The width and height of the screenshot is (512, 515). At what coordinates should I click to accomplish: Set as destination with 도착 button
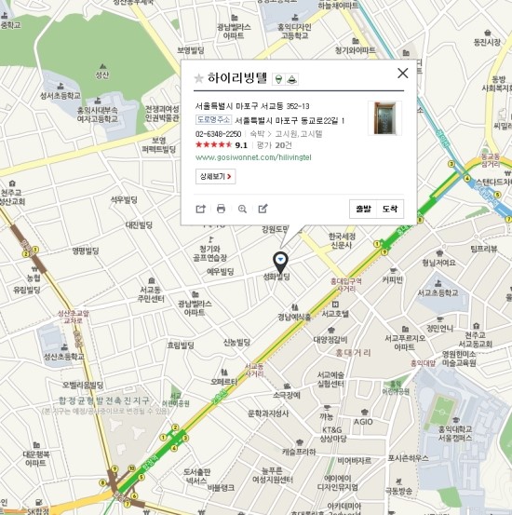click(x=390, y=209)
